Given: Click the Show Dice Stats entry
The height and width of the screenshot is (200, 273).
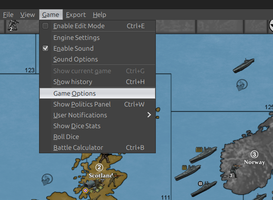Looking at the screenshot, I should (76, 126).
